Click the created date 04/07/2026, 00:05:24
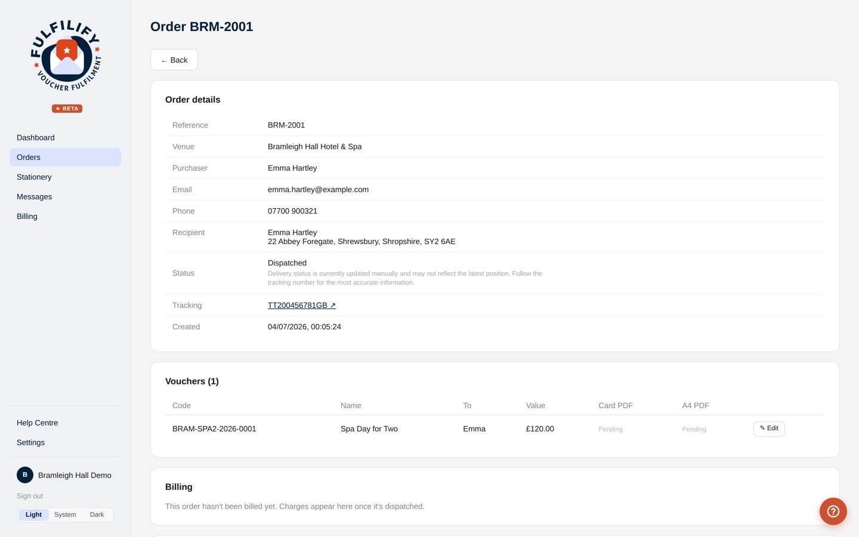Screen dimensions: 859x537 [x=304, y=327]
